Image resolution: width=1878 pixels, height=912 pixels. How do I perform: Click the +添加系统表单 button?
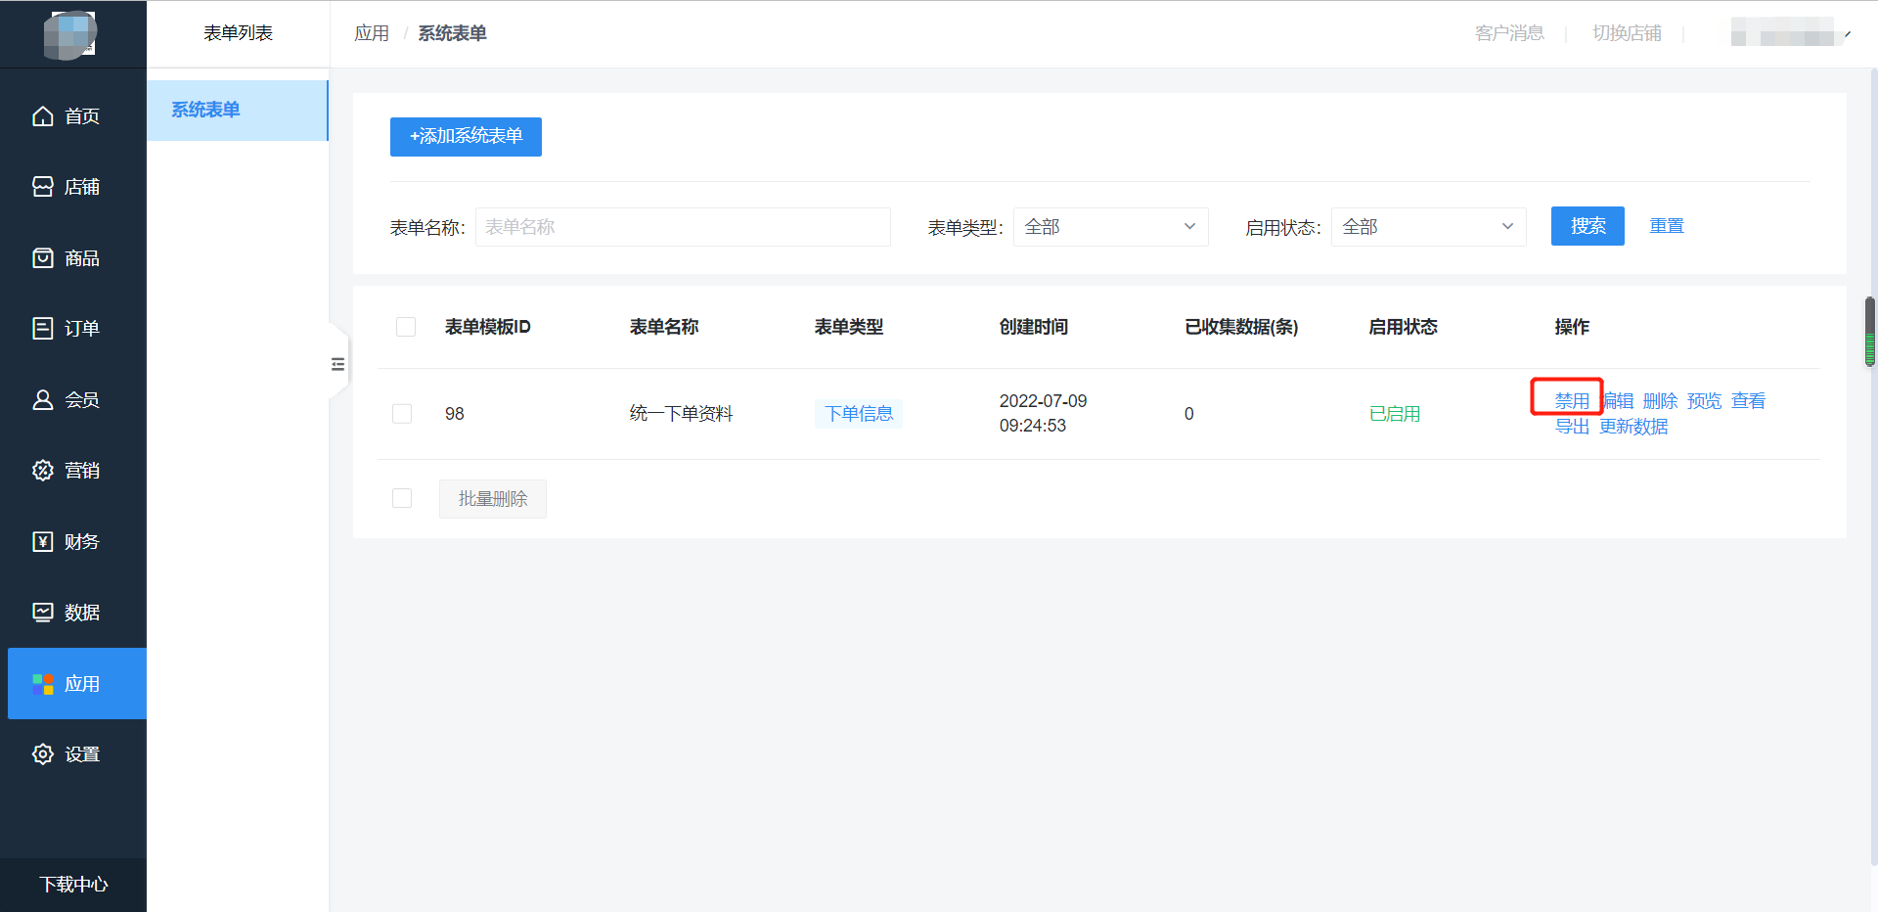click(x=466, y=137)
